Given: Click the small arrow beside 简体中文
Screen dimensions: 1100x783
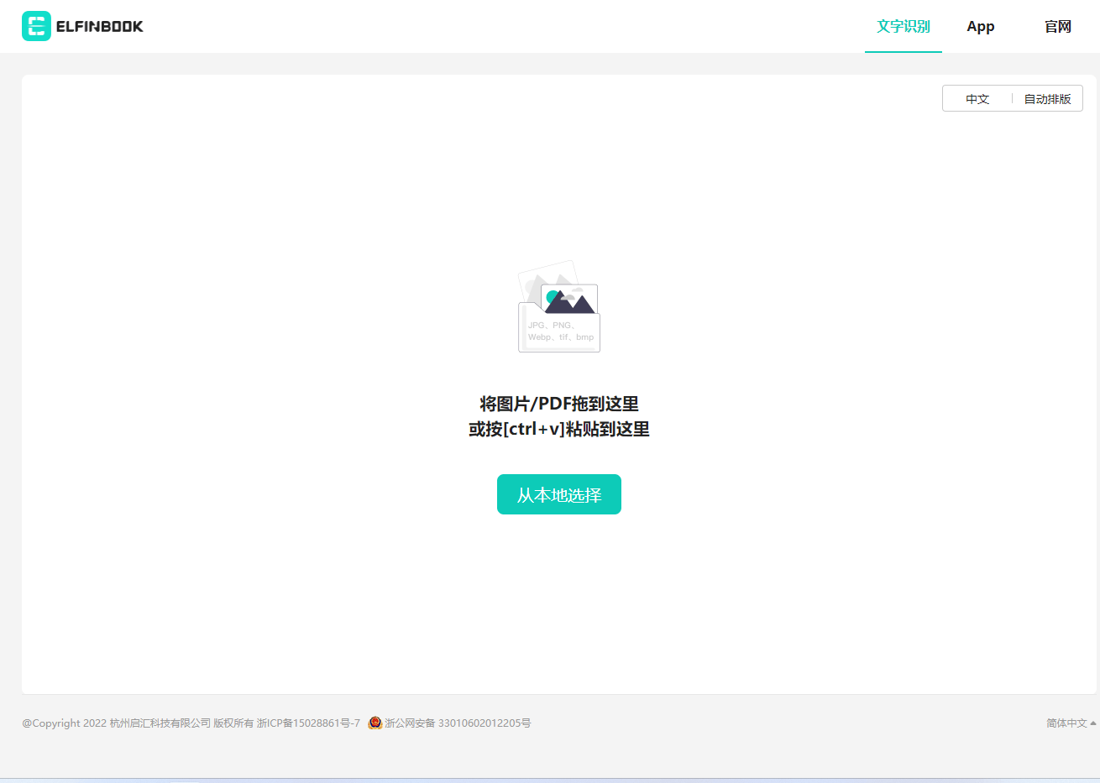Looking at the screenshot, I should point(1092,723).
